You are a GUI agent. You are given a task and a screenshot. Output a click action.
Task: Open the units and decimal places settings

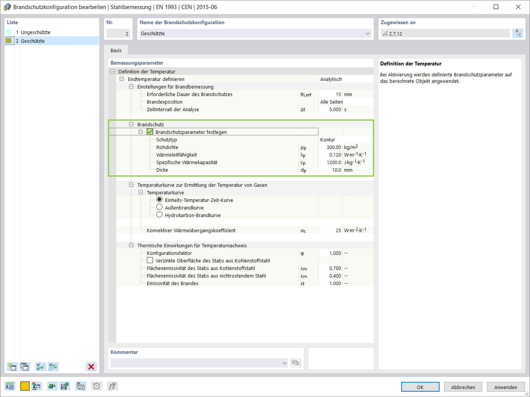click(x=10, y=386)
